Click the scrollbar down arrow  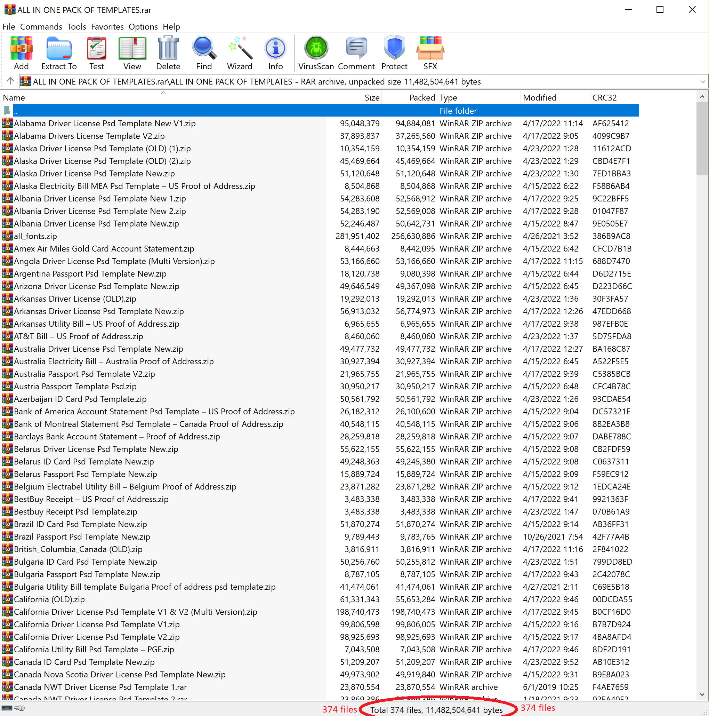[x=702, y=694]
